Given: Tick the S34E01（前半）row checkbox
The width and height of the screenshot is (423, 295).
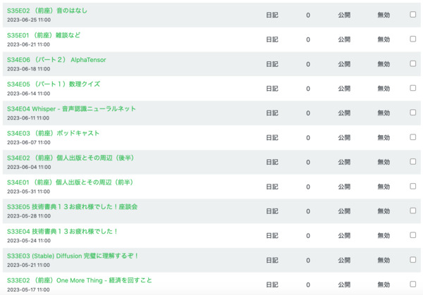Looking at the screenshot, I should (x=412, y=186).
